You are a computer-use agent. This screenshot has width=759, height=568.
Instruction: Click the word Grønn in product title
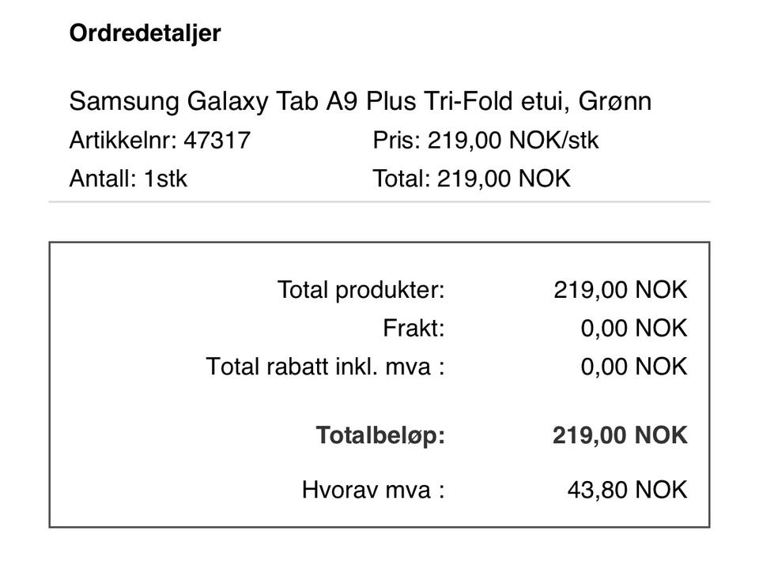(615, 102)
